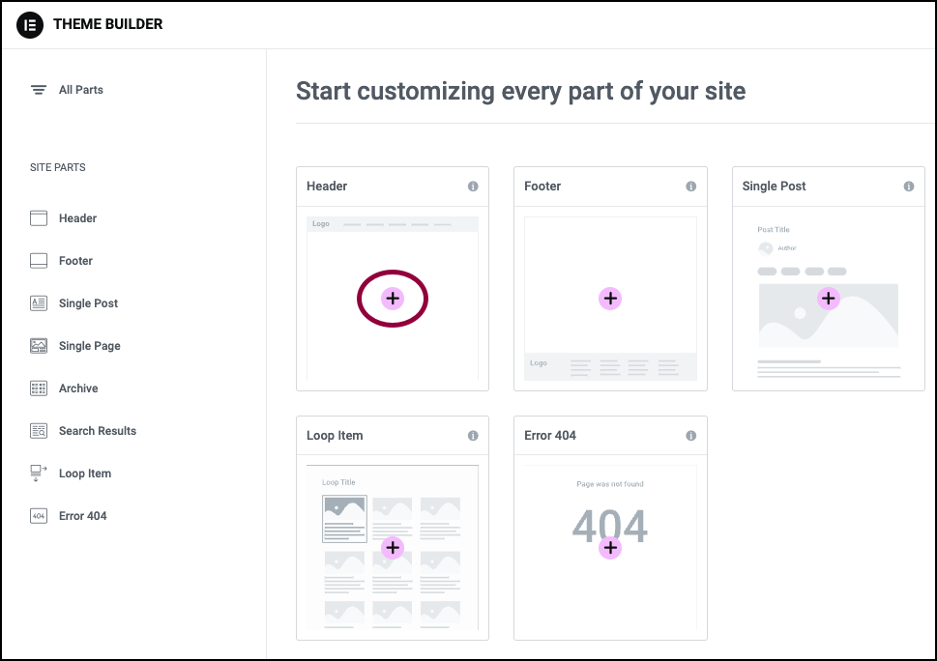Open Footer in Site Parts list

click(62, 261)
